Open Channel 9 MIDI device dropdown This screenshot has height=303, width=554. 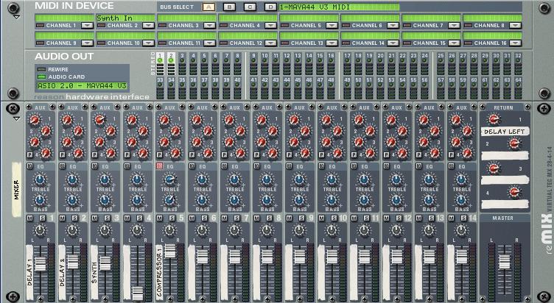[87, 43]
